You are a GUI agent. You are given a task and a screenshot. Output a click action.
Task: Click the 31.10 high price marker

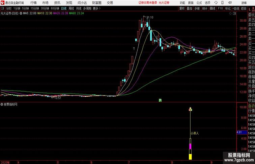(150, 18)
